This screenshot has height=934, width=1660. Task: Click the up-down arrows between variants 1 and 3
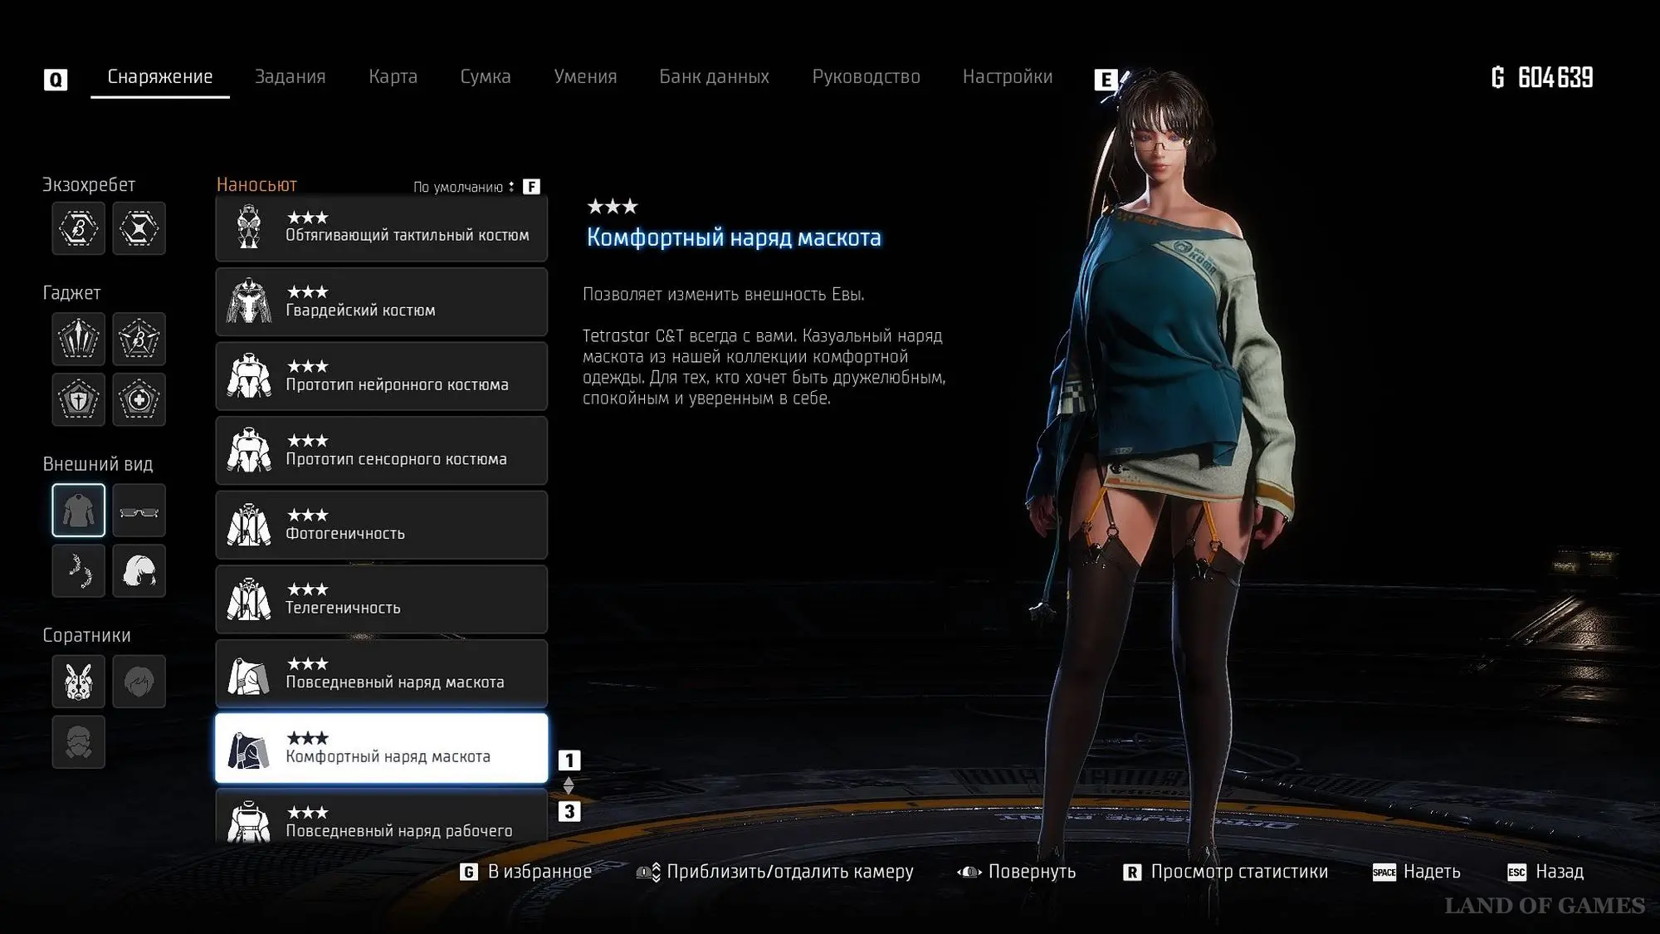pyautogui.click(x=569, y=785)
